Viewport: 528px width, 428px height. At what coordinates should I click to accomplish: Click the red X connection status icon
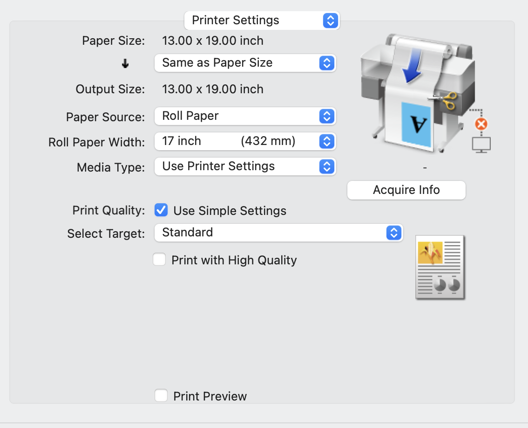pyautogui.click(x=481, y=124)
